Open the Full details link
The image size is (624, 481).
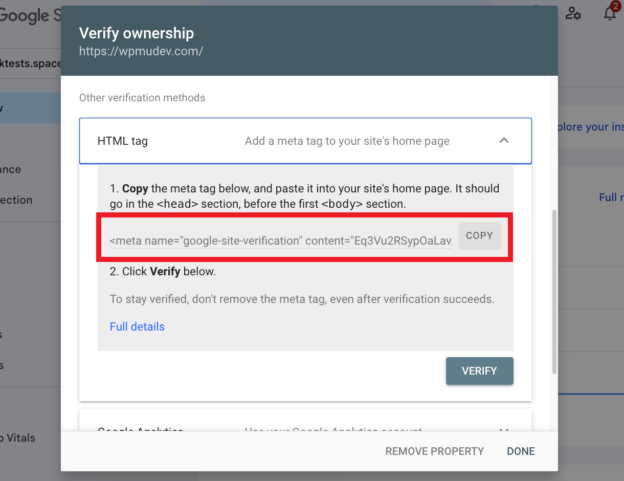(x=137, y=326)
